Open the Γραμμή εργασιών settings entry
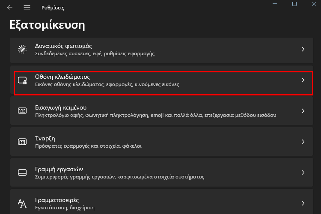 tap(162, 172)
